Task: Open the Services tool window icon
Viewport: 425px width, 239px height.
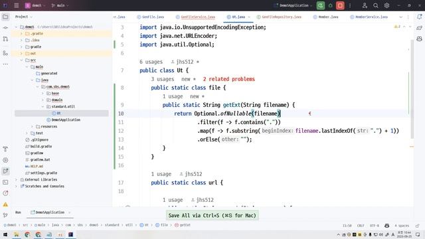Action: click(x=5, y=160)
